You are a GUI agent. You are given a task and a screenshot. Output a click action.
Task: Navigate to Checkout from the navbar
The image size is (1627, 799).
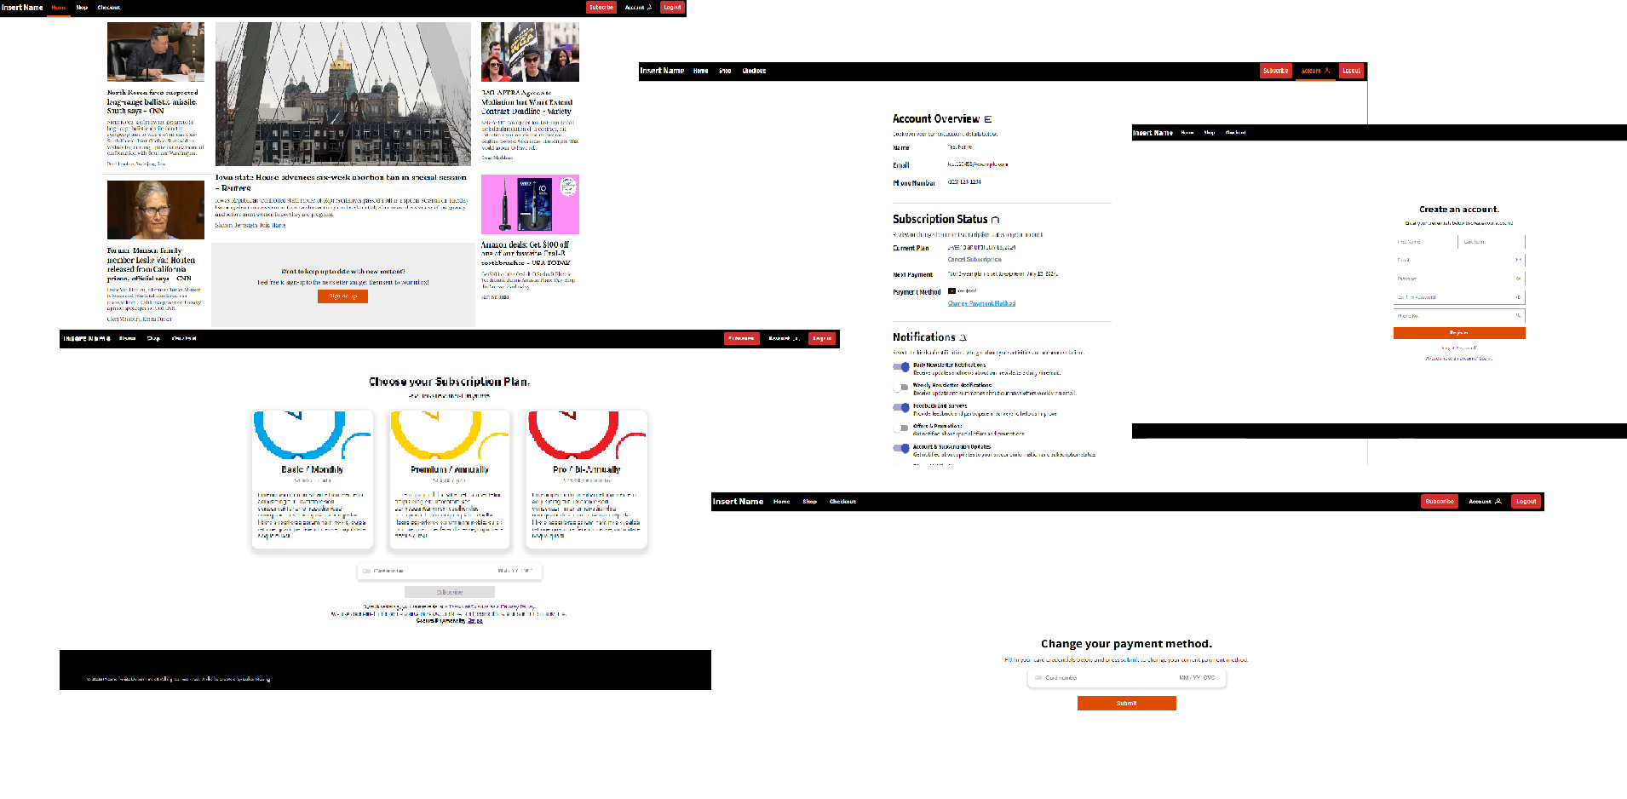(x=753, y=71)
